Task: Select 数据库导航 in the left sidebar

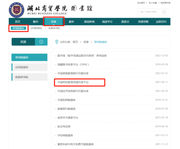Action: coord(30,77)
